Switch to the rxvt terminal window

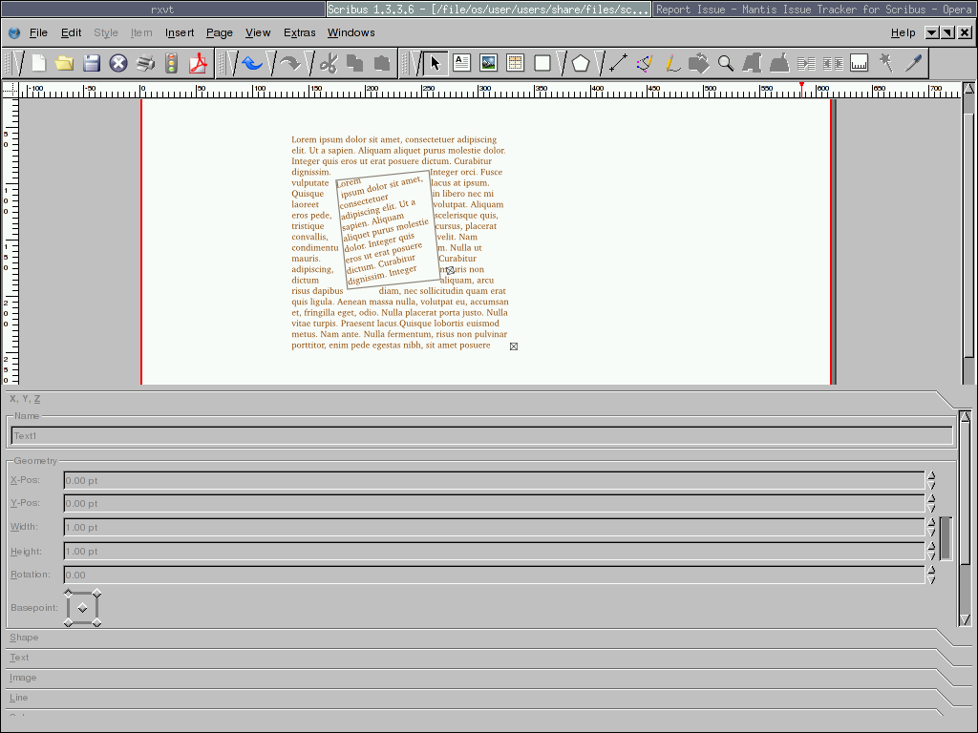coord(162,10)
